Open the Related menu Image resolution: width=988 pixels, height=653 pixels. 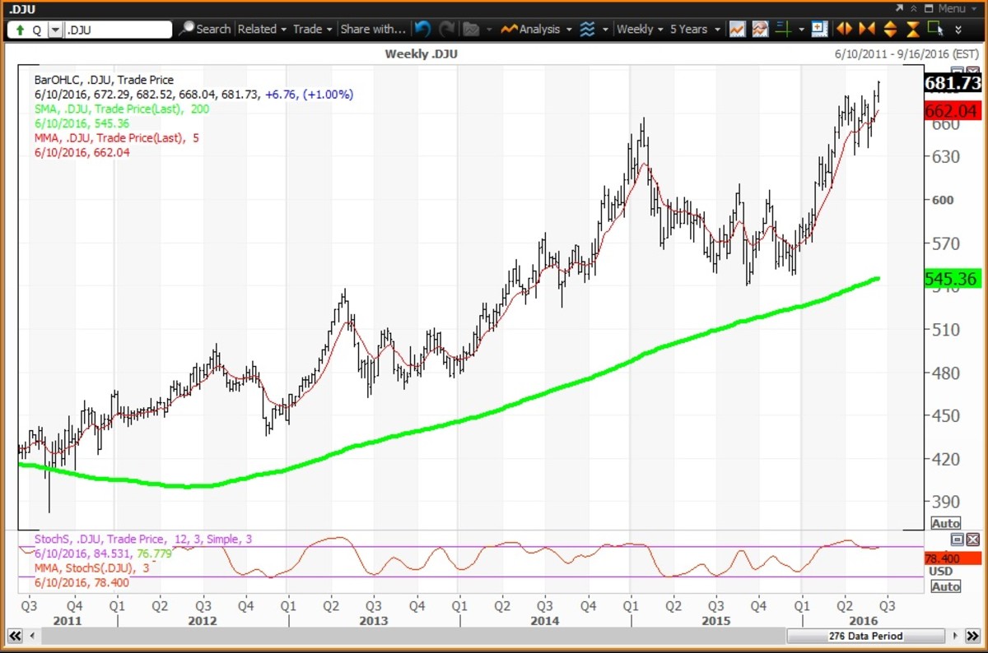tap(262, 29)
